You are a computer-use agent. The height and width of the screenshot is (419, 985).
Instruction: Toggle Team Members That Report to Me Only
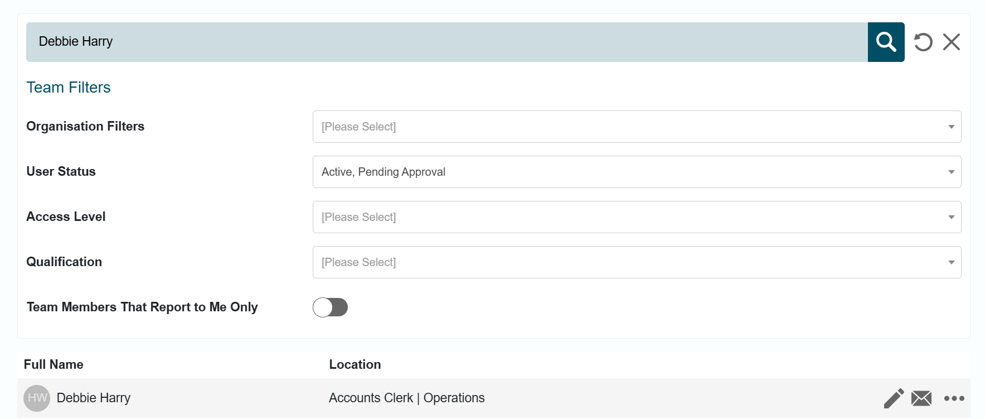click(x=330, y=307)
